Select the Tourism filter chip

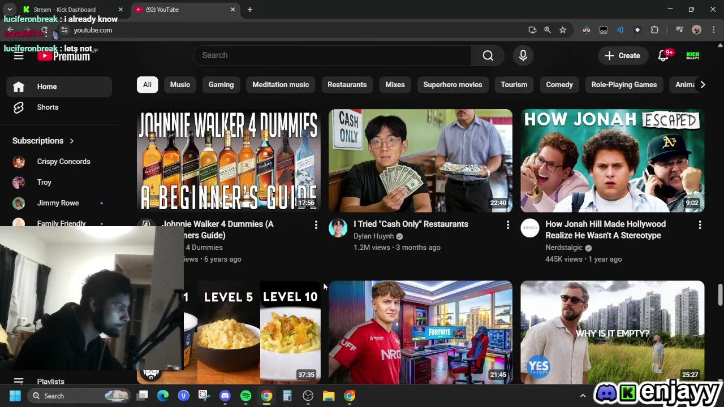514,85
